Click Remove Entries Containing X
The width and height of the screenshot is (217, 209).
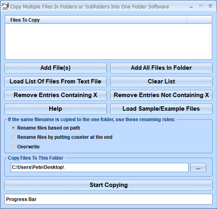(x=56, y=95)
